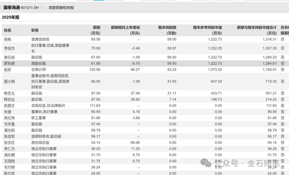The image size is (289, 175).
Task: Sort by the 期末持股数 column header
Action: click(167, 31)
